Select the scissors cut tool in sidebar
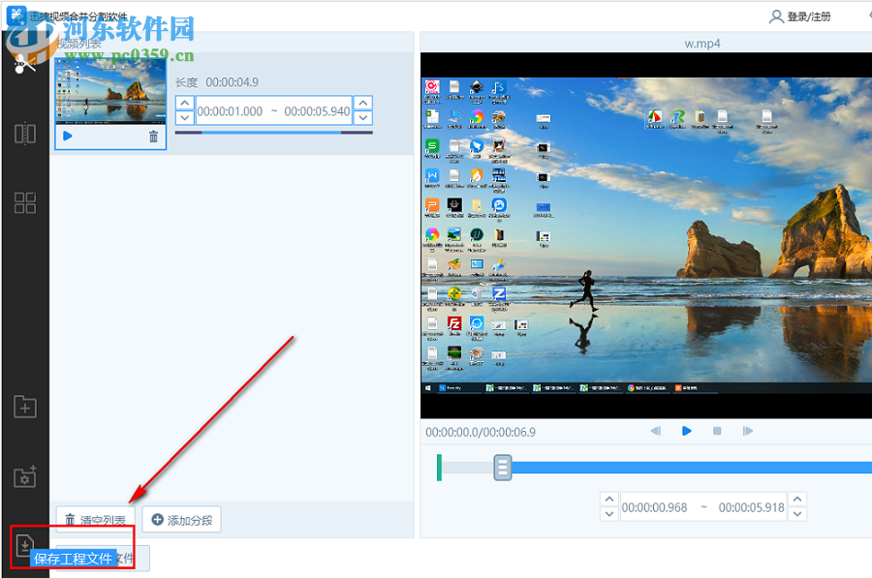The image size is (872, 578). (x=24, y=64)
